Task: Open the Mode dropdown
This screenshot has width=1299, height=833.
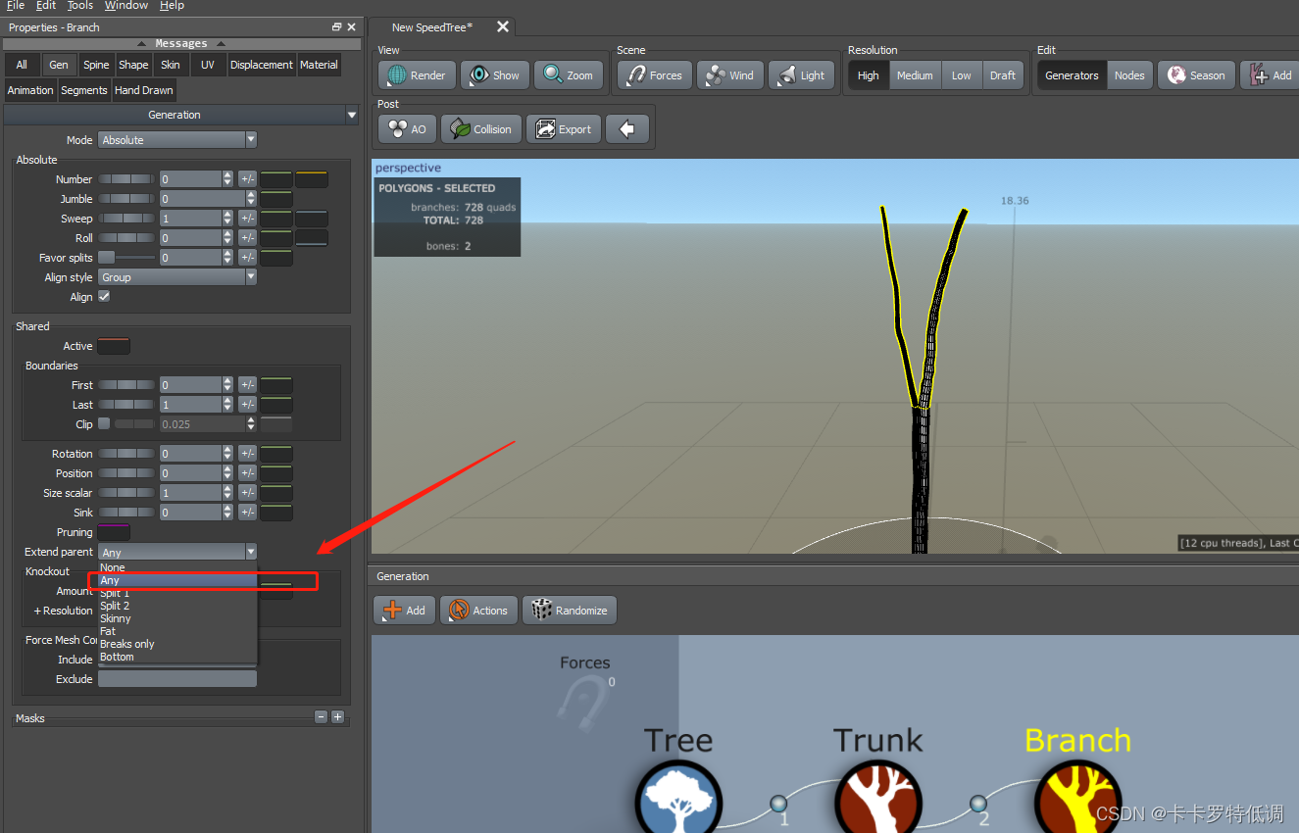Action: click(x=177, y=140)
